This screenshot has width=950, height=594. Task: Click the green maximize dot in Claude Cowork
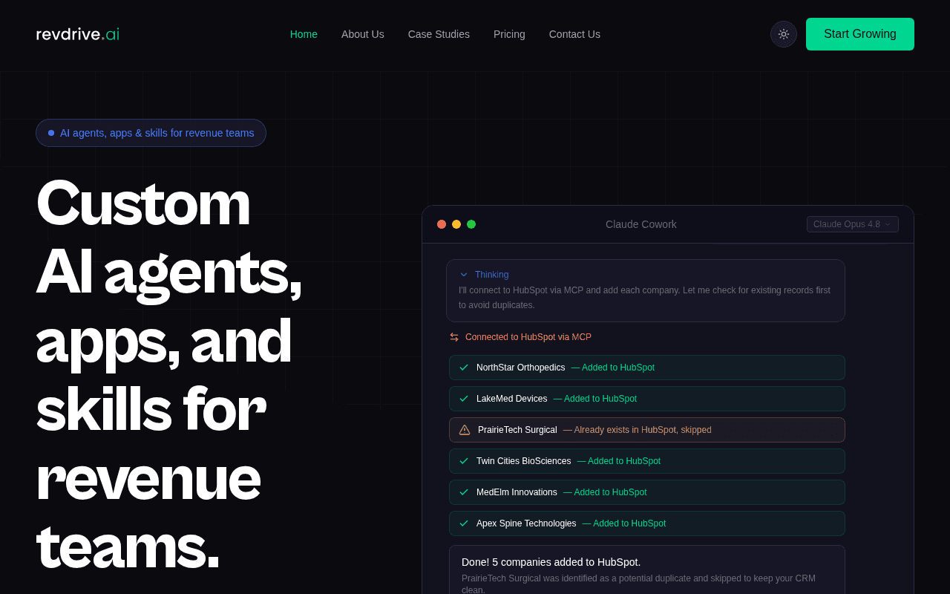tap(471, 224)
